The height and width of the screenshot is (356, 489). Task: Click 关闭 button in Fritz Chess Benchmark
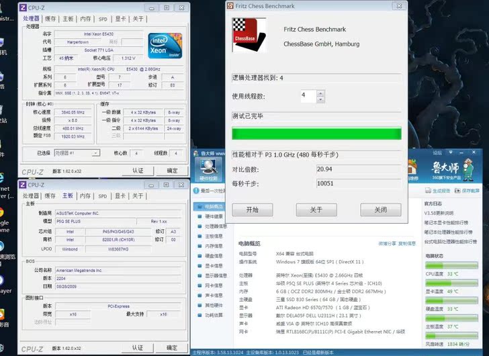pos(381,210)
